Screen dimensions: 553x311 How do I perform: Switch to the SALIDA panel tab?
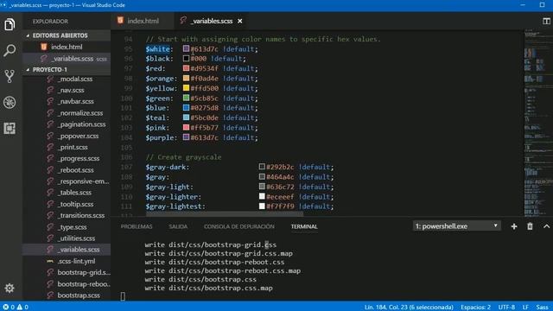178,226
